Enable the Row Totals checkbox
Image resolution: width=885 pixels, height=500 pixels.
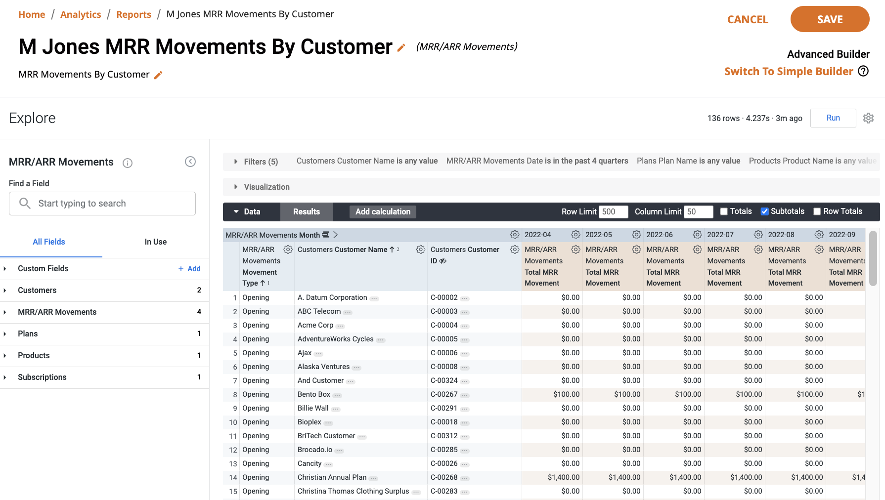tap(817, 211)
